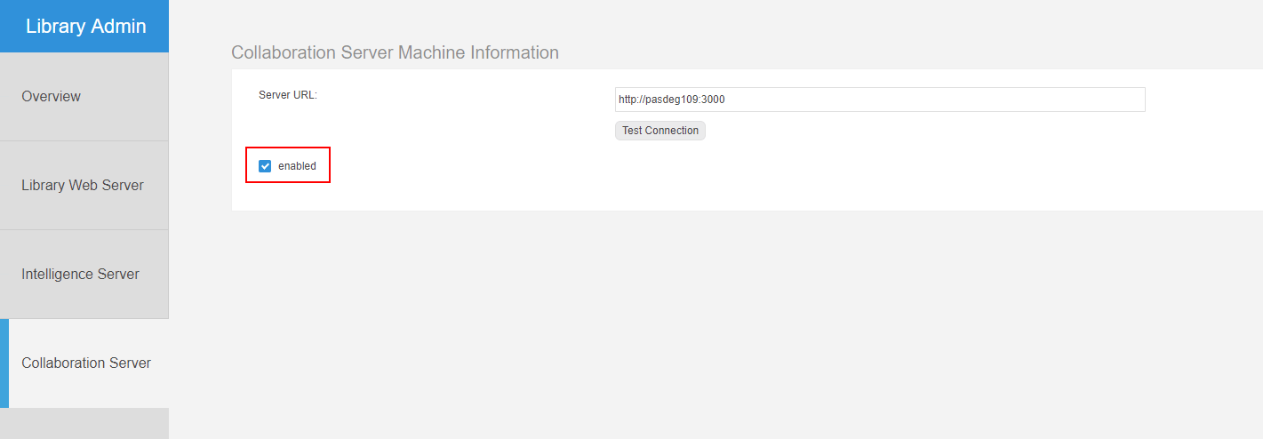Uncheck the enabled checkbox
The image size is (1263, 439).
pyautogui.click(x=265, y=166)
